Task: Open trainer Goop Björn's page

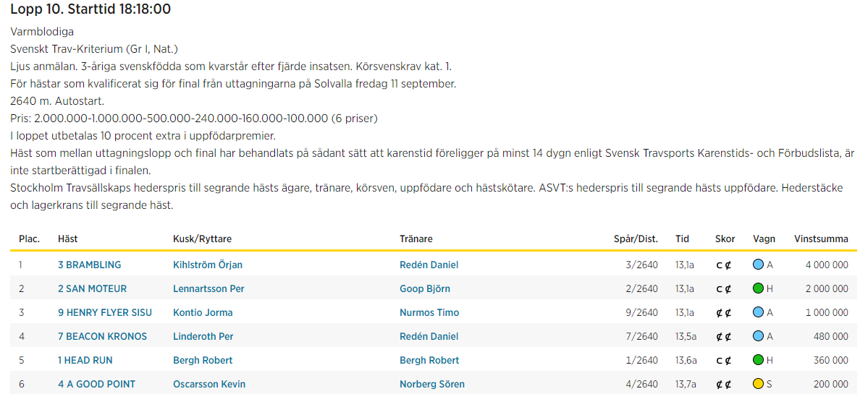Action: 425,288
